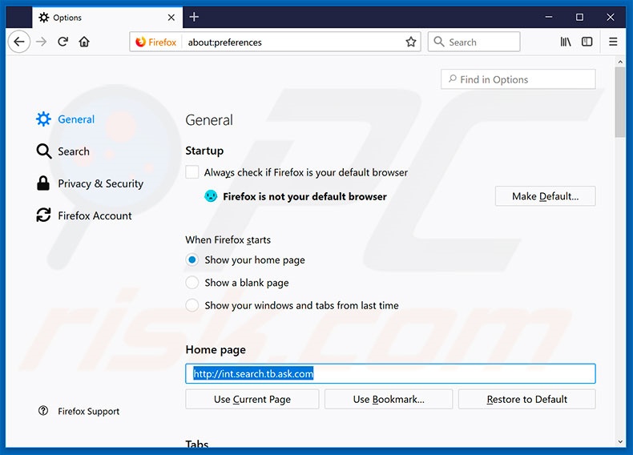Viewport: 633px width, 455px height.
Task: Minimize the Firefox window
Action: 549,17
